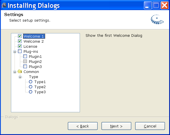Click the installer icon in title bar

coord(4,5)
